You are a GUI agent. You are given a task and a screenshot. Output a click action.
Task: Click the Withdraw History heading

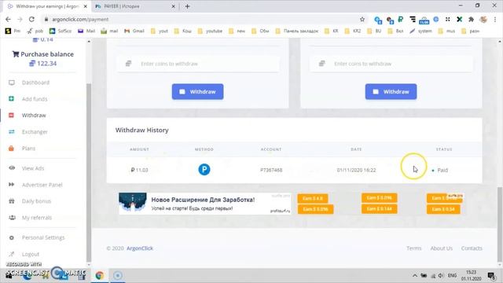coord(141,130)
